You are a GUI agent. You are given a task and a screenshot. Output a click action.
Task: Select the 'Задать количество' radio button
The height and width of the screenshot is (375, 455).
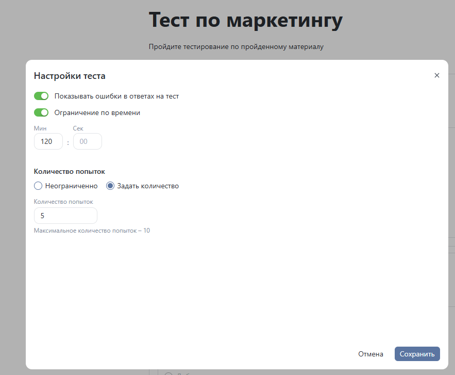coord(110,185)
